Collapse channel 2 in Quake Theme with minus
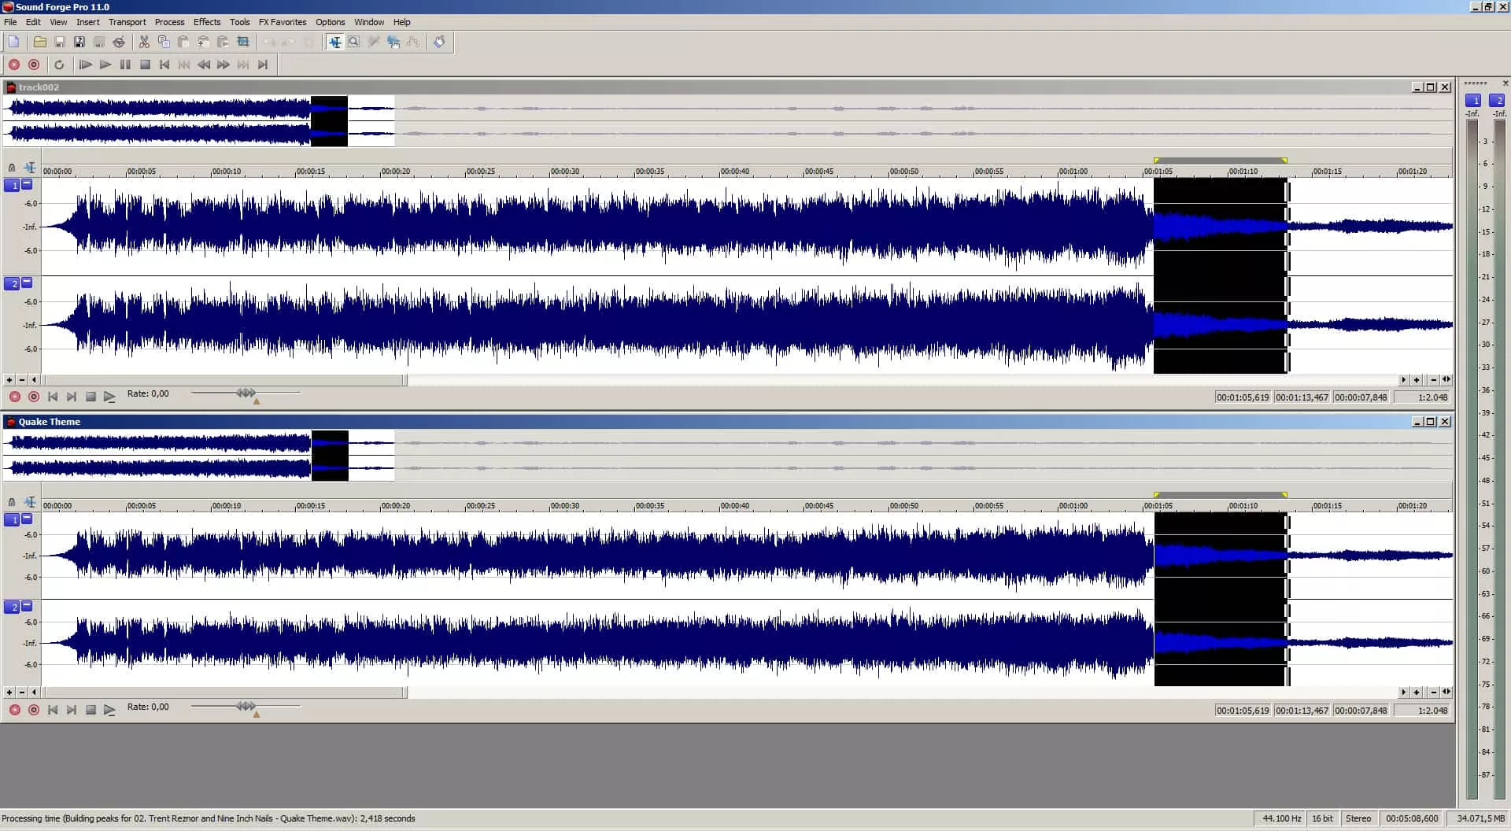 point(27,605)
